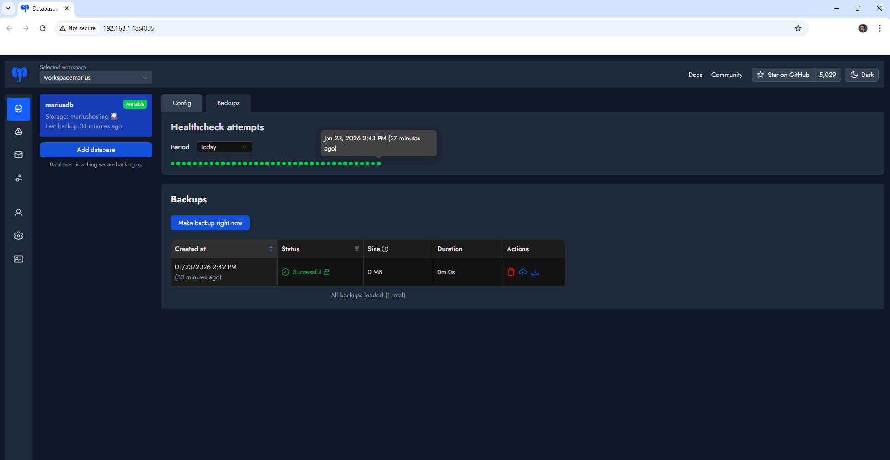The image size is (890, 460).
Task: Delete the backup using the red trash icon
Action: (511, 272)
